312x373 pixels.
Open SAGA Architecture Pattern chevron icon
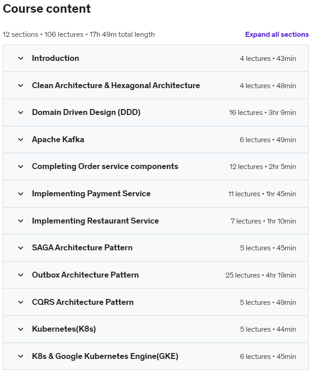20,248
